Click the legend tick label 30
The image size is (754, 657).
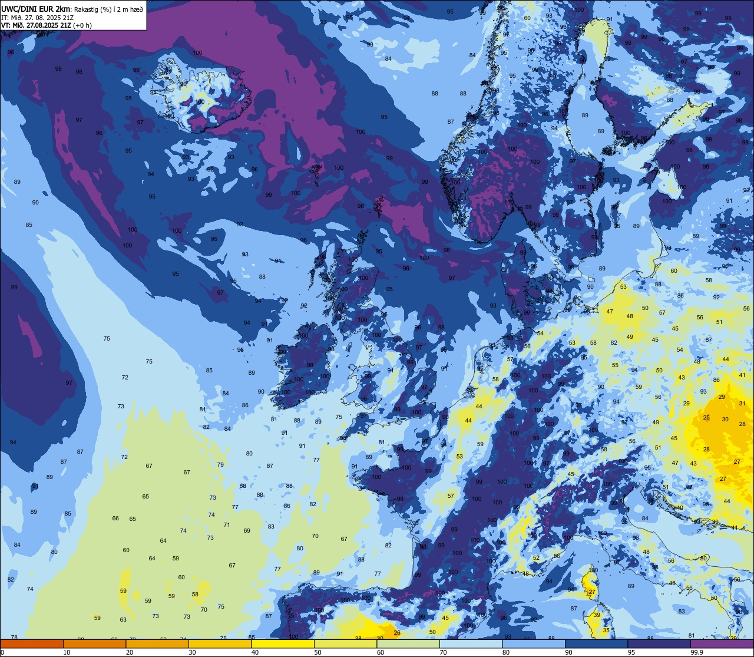[x=192, y=652]
